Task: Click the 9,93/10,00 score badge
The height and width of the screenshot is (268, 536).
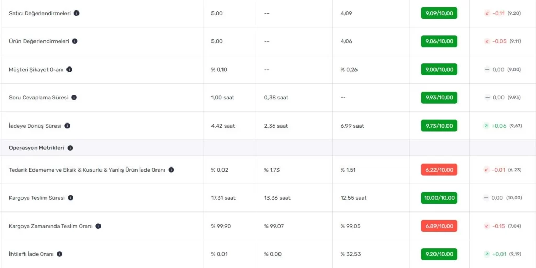Action: (x=439, y=97)
